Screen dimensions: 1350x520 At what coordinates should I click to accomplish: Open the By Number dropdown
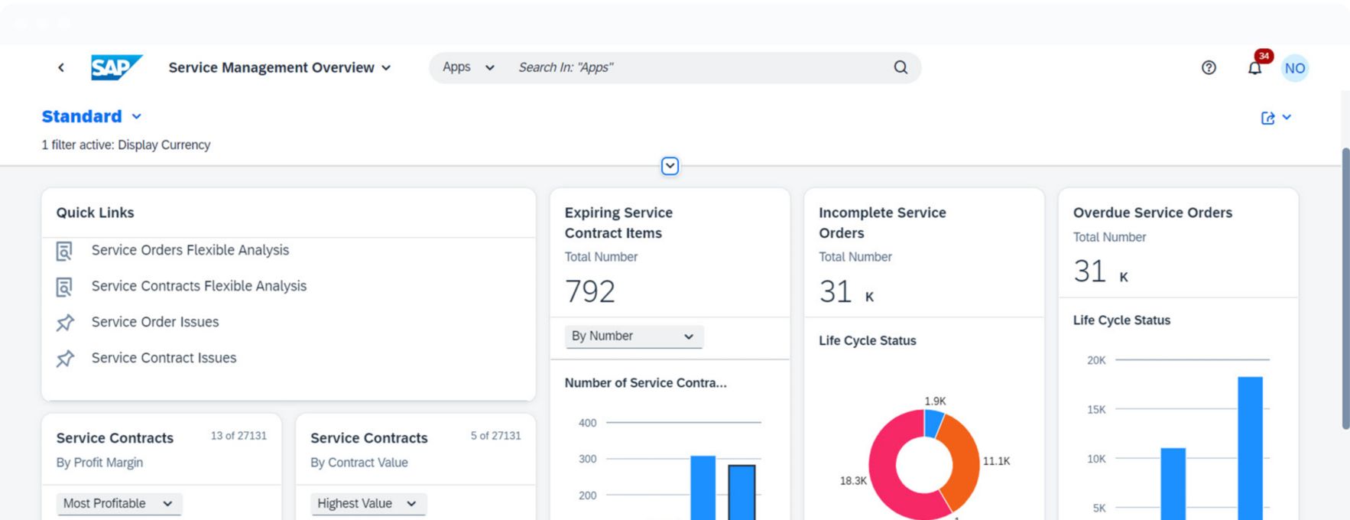[x=633, y=336]
